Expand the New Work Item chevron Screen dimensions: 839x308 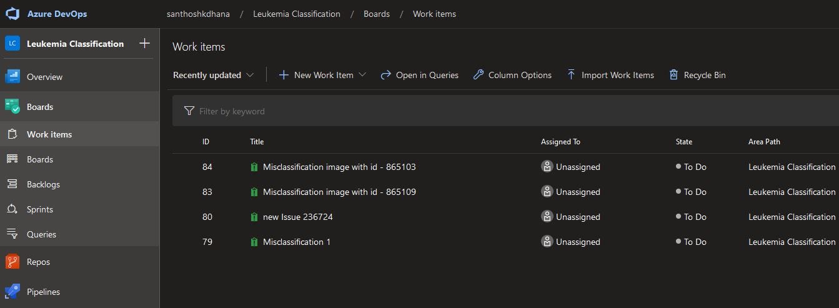point(362,75)
